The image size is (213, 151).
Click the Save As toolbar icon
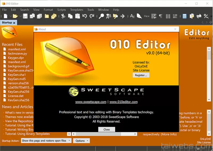pyautogui.click(x=32, y=16)
